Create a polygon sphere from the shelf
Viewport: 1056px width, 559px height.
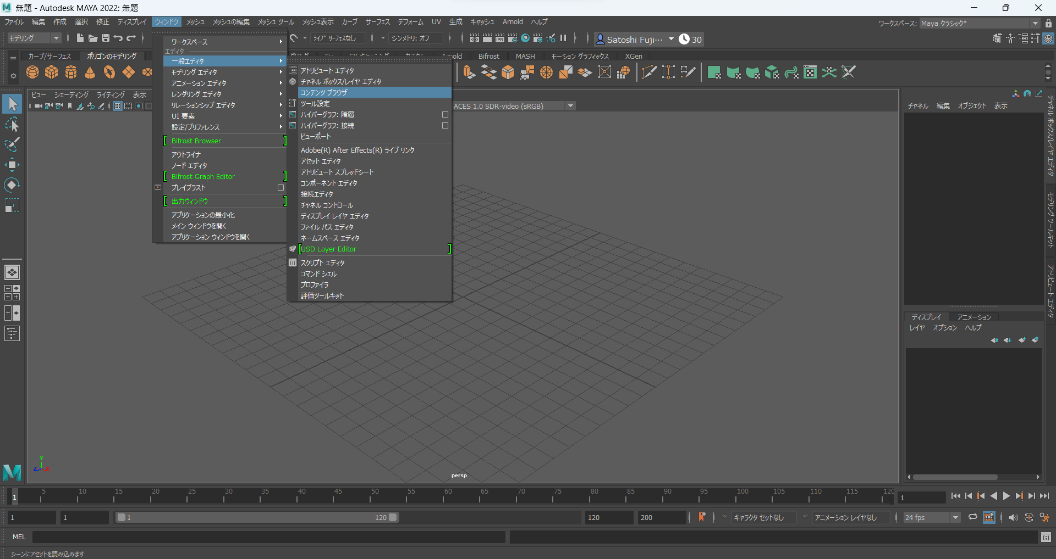pyautogui.click(x=32, y=72)
